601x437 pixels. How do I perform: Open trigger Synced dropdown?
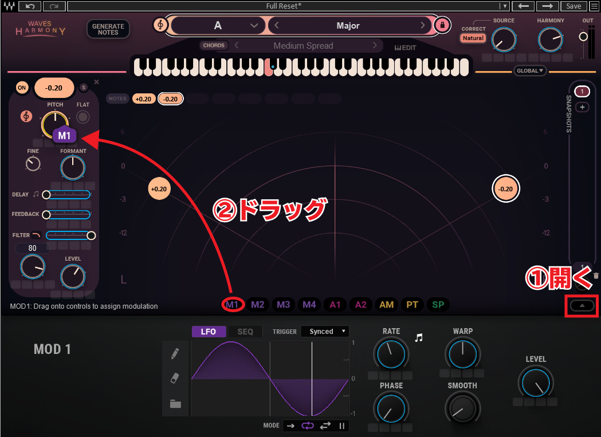point(325,331)
